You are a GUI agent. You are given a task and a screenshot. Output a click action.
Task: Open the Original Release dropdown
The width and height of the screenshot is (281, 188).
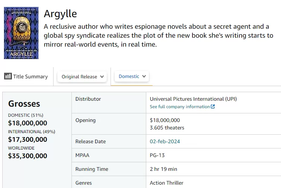click(x=82, y=76)
